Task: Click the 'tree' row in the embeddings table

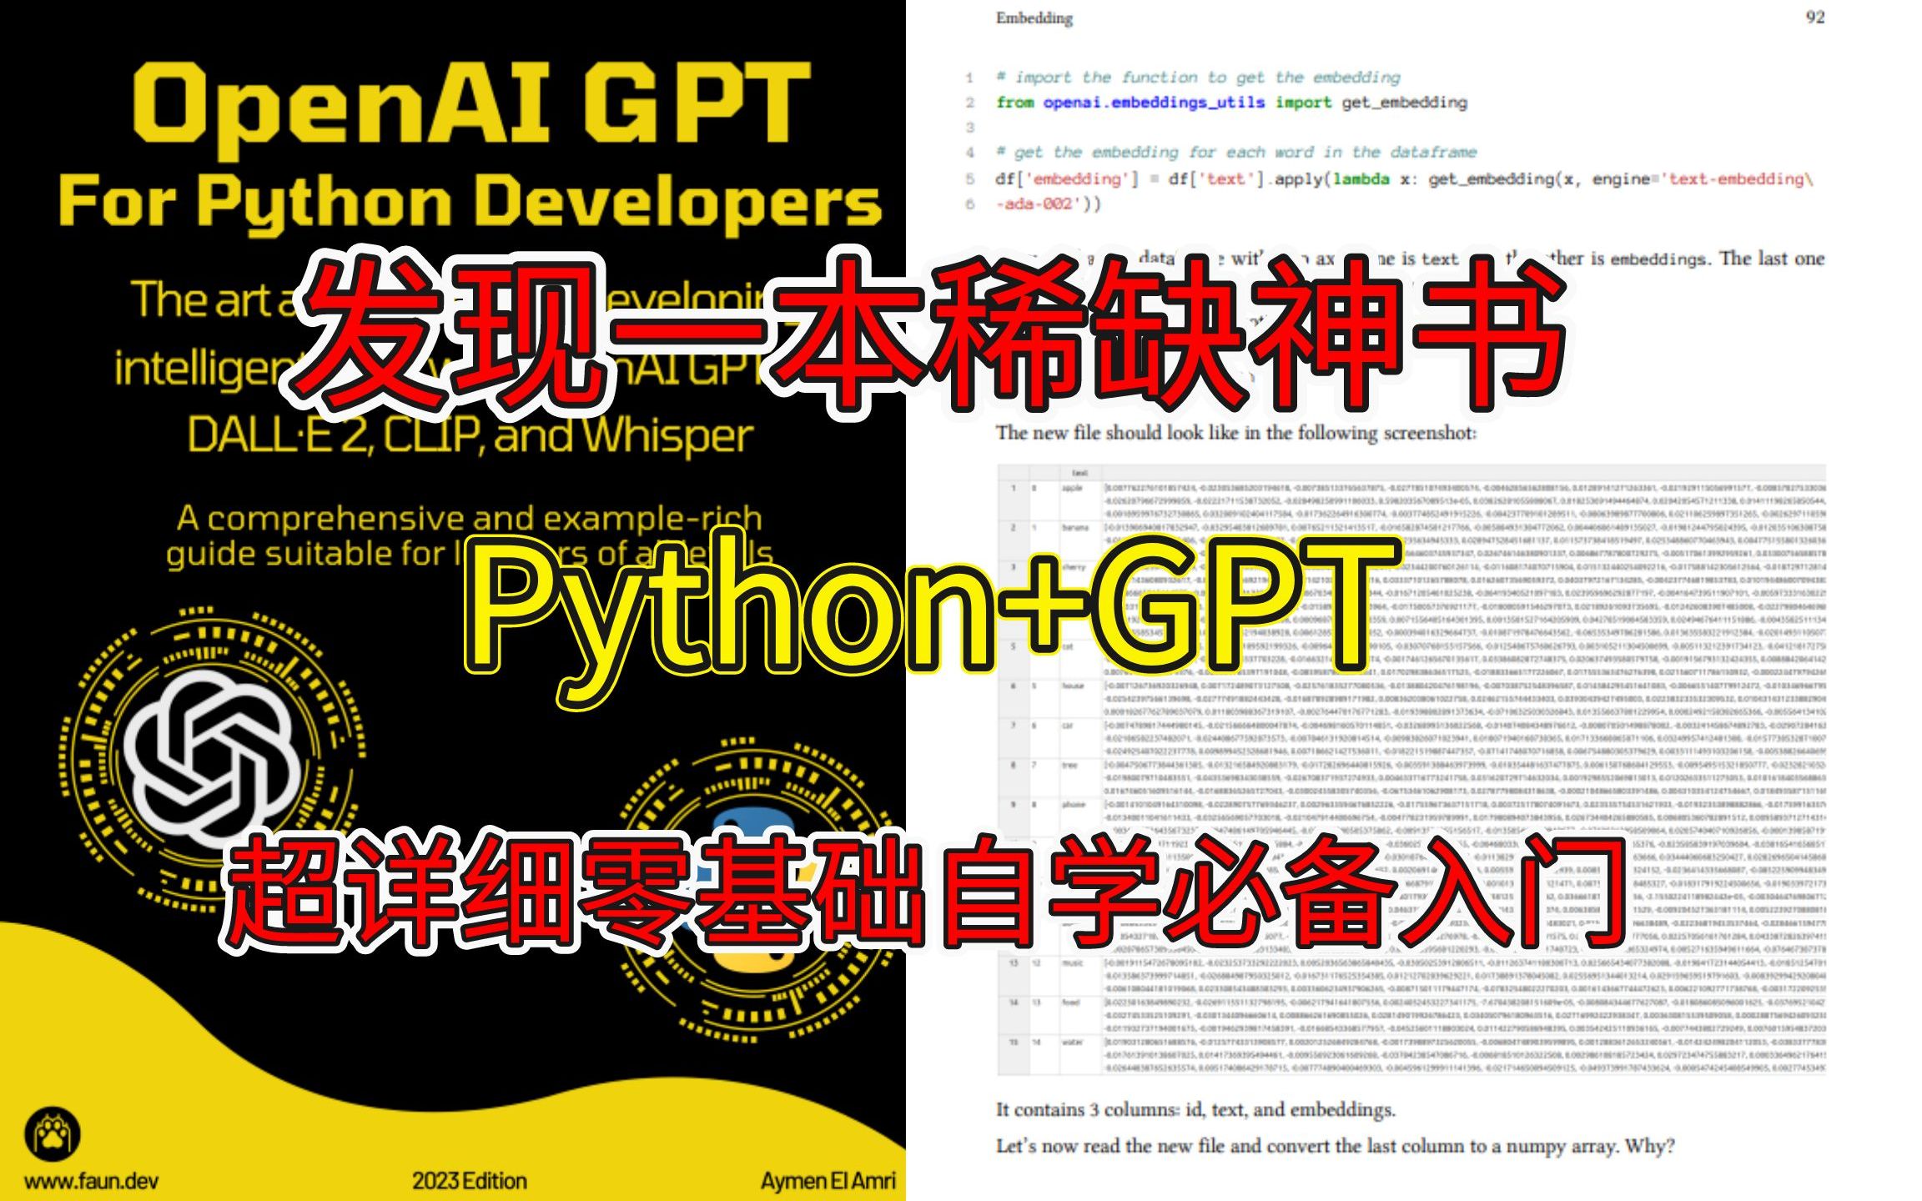Action: pyautogui.click(x=1411, y=776)
